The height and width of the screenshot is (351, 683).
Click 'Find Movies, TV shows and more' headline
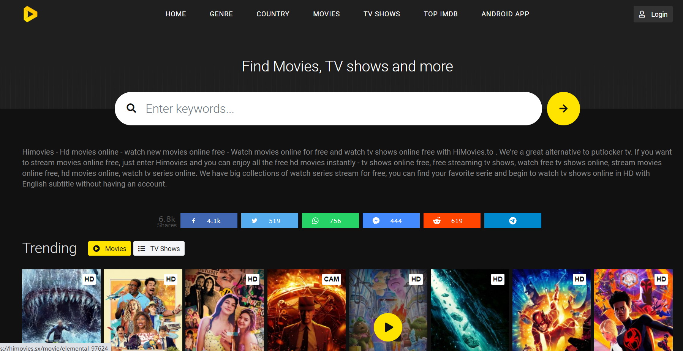click(347, 66)
